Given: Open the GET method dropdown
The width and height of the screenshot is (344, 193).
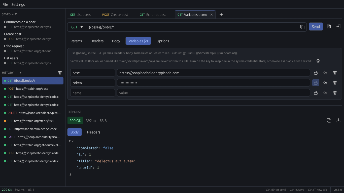Looking at the screenshot, I should click(x=77, y=27).
